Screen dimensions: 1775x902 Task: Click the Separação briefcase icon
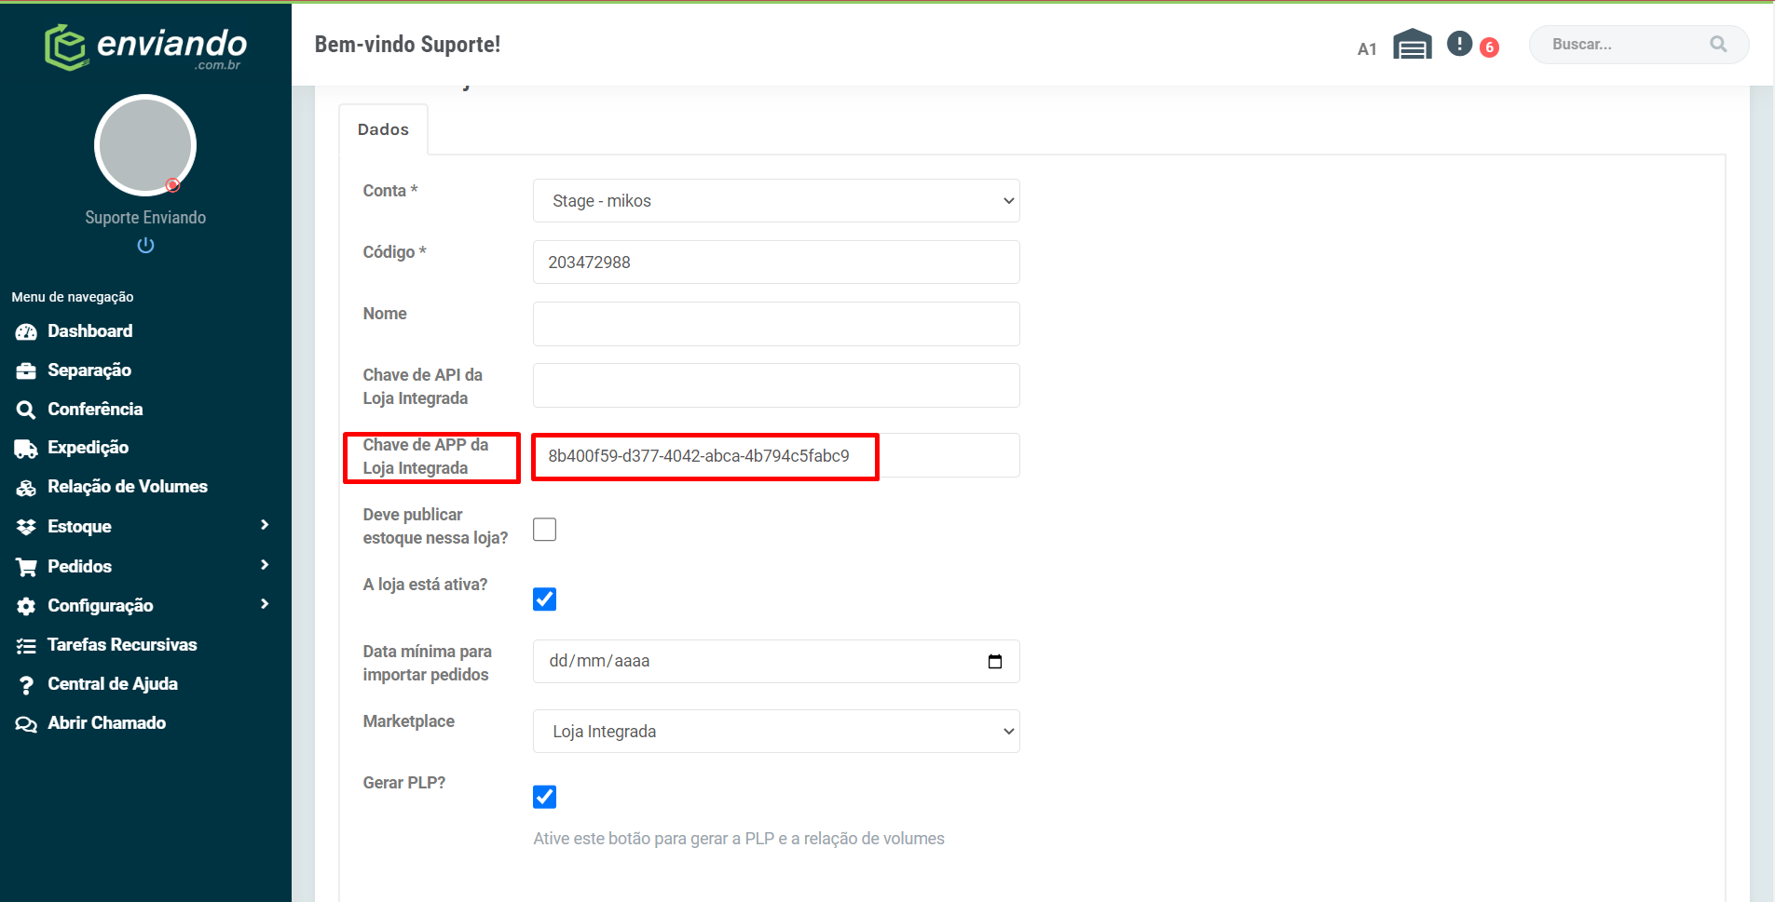coord(26,370)
